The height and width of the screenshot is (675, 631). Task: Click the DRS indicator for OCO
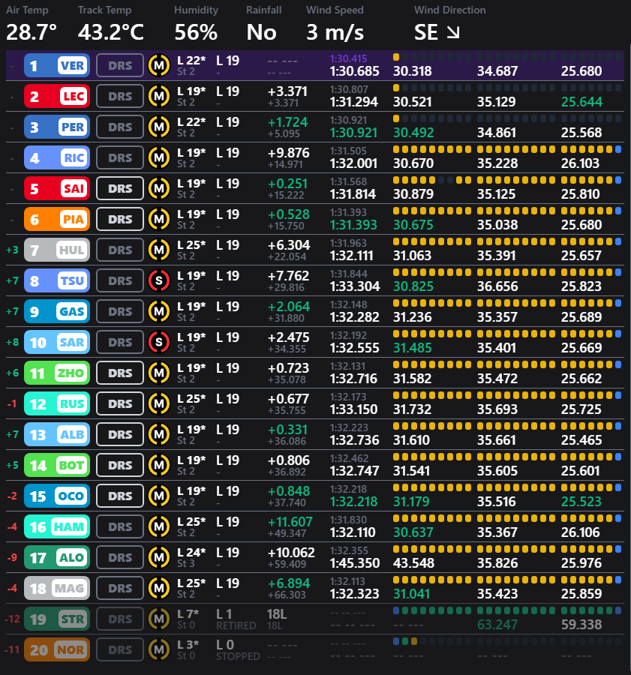point(120,496)
